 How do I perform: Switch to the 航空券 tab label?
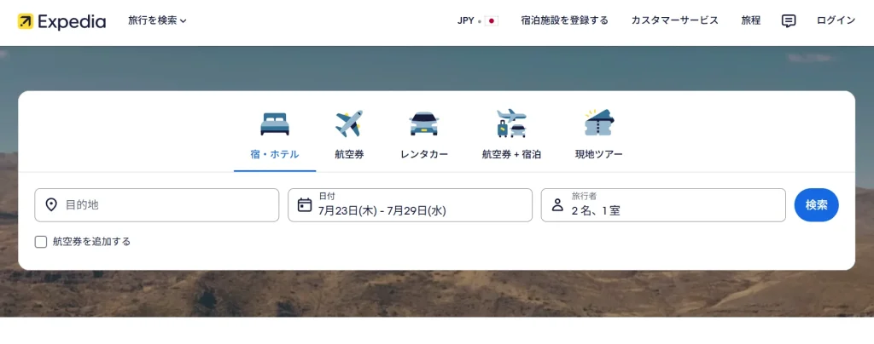[x=349, y=154]
